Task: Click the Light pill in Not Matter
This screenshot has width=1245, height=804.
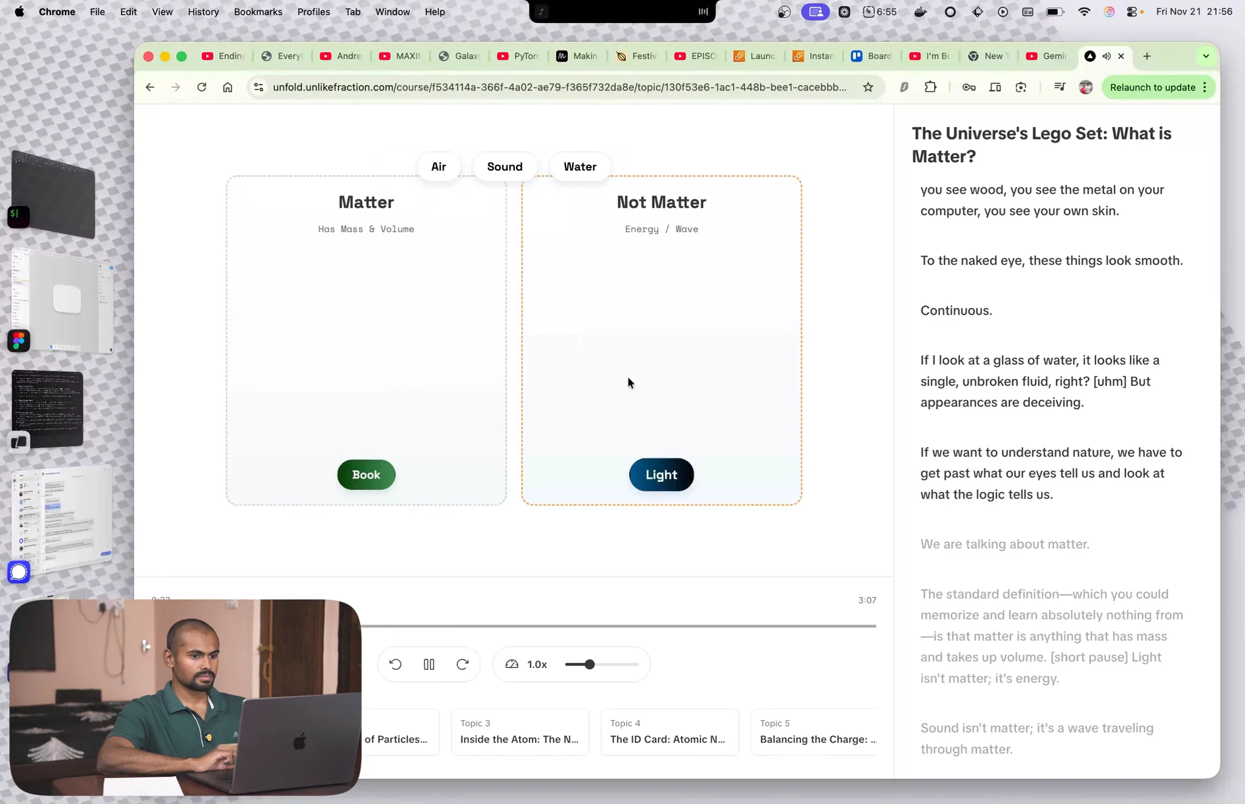Action: (x=661, y=475)
